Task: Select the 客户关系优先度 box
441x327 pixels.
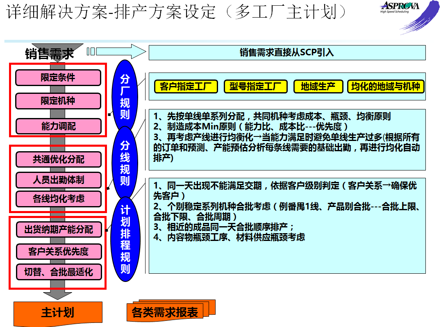Action: [59, 251]
